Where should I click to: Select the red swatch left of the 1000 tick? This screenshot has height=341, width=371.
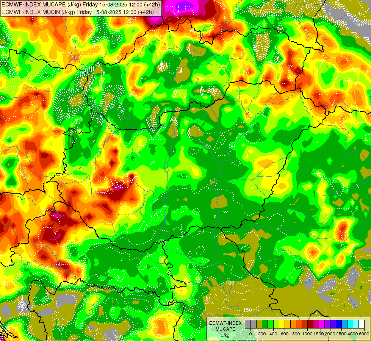coord(305,324)
